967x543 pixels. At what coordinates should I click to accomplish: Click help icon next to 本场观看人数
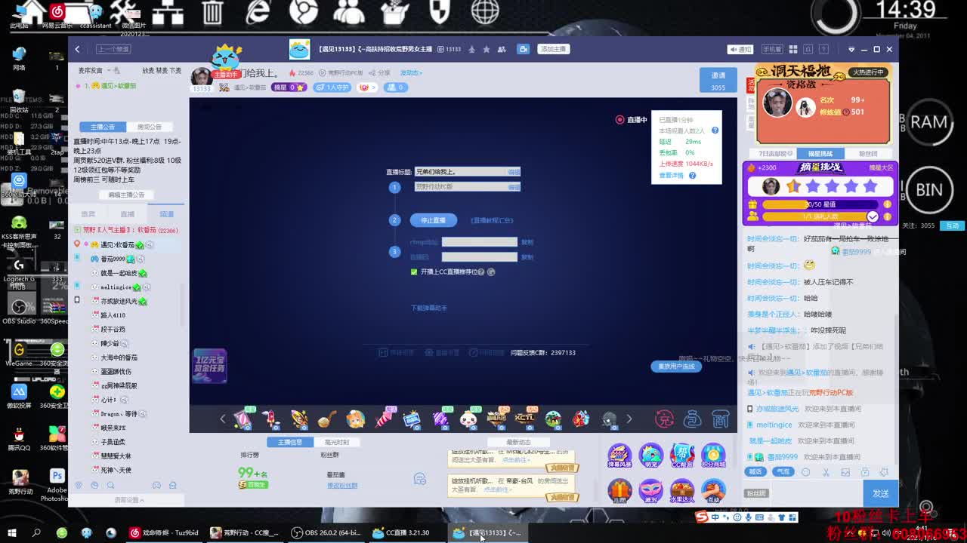click(715, 130)
